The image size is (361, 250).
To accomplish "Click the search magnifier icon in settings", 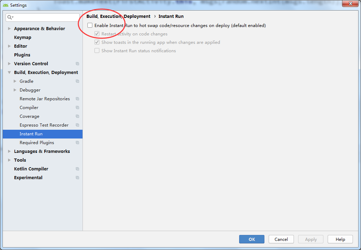I will pos(11,17).
